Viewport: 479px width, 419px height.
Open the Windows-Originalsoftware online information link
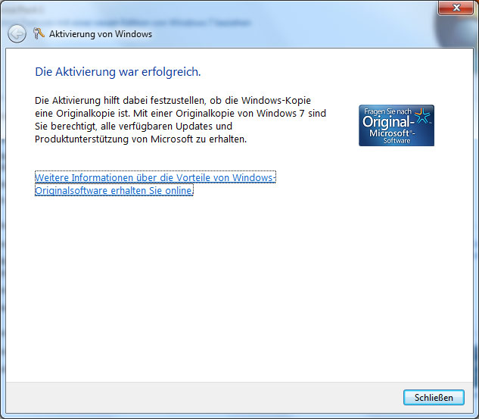tap(155, 184)
